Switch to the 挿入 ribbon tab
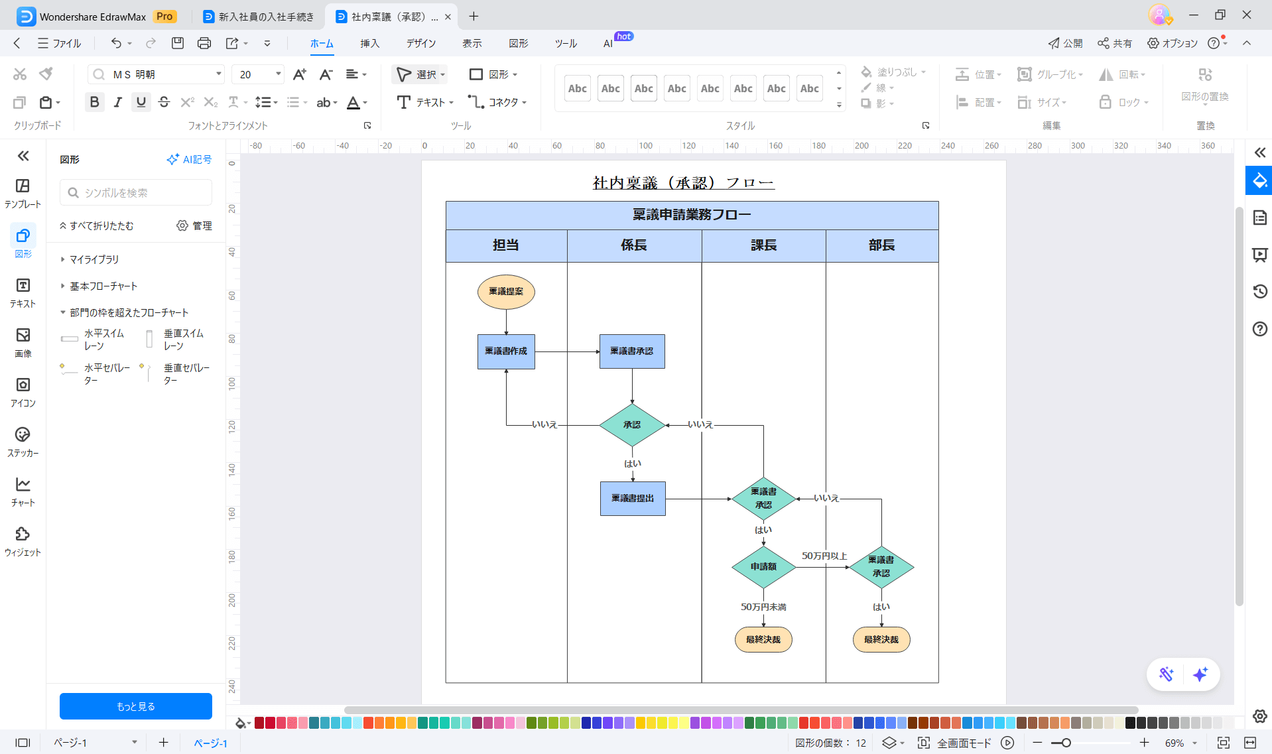1272x754 pixels. click(x=370, y=43)
